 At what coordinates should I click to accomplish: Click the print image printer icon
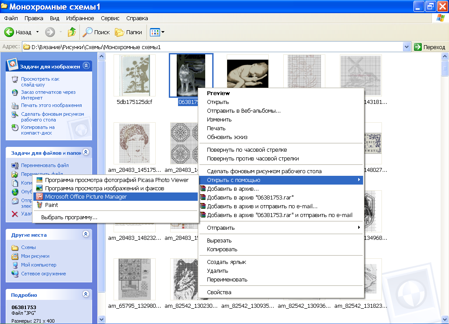15,106
